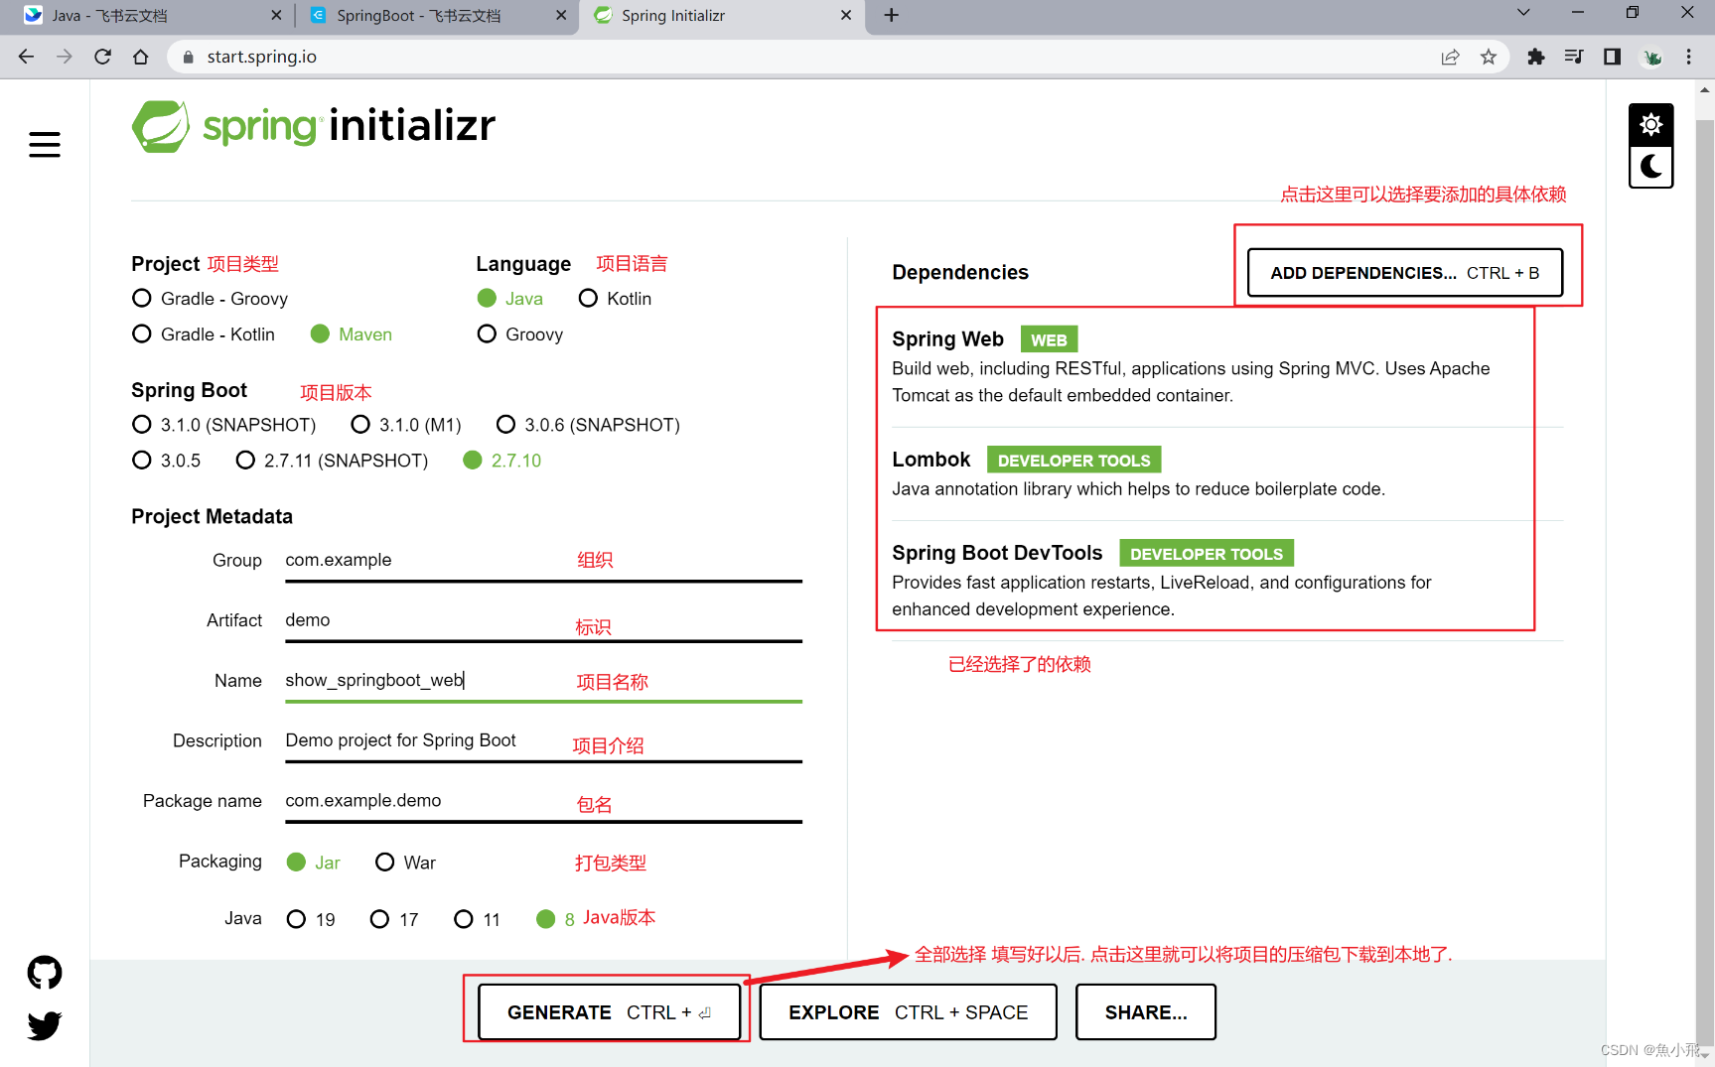Edit the Package name field
1715x1067 pixels.
(x=543, y=802)
